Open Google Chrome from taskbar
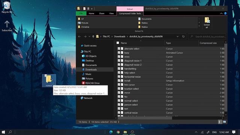Screen dimensions: 240x135 point(118,132)
